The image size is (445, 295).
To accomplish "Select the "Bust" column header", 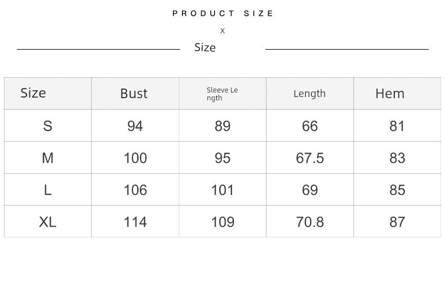I will click(x=134, y=94).
